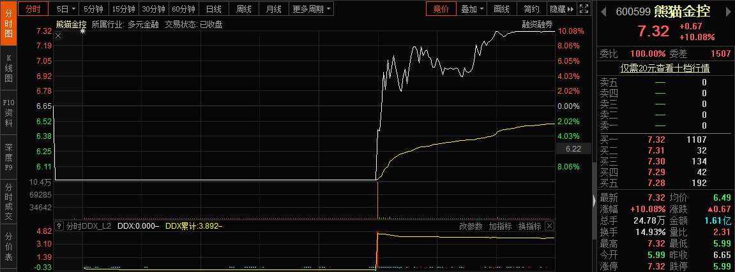The image size is (735, 272).
Task: Switch to the 日线 daily chart tab
Action: coord(213,9)
